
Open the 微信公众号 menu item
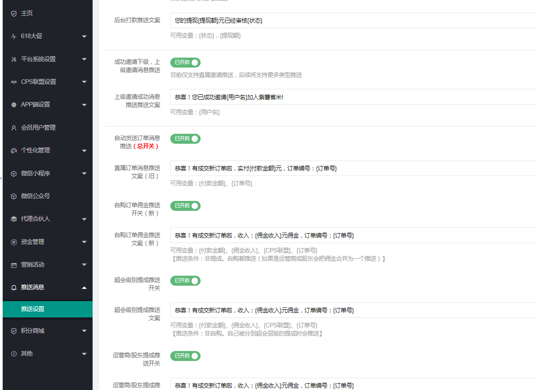coord(48,196)
